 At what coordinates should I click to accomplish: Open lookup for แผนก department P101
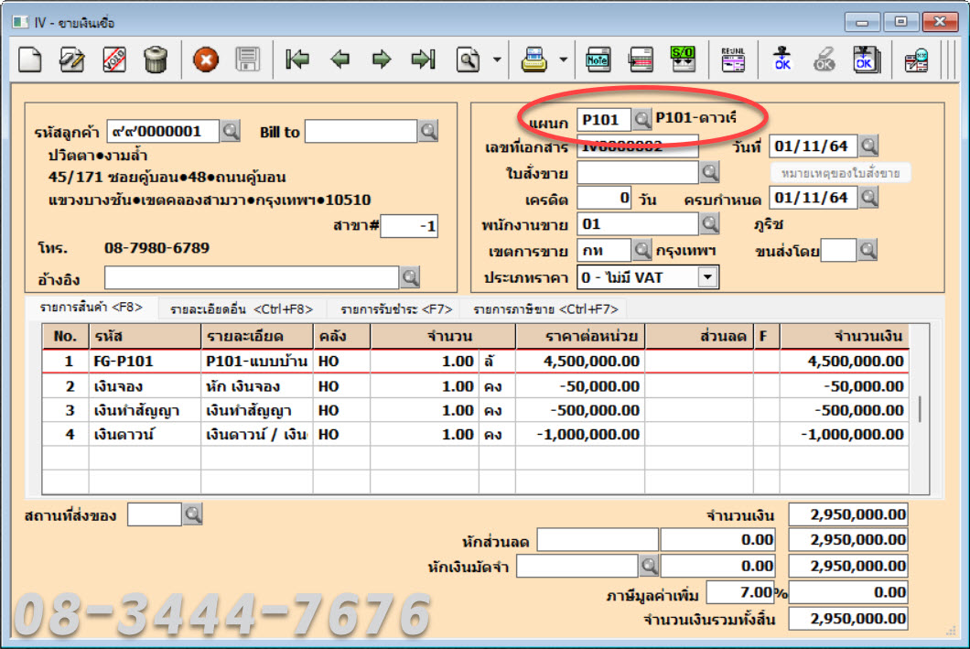(642, 119)
